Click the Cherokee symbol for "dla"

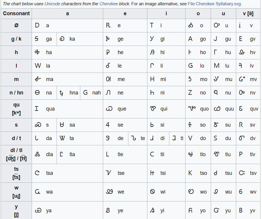tap(38, 154)
